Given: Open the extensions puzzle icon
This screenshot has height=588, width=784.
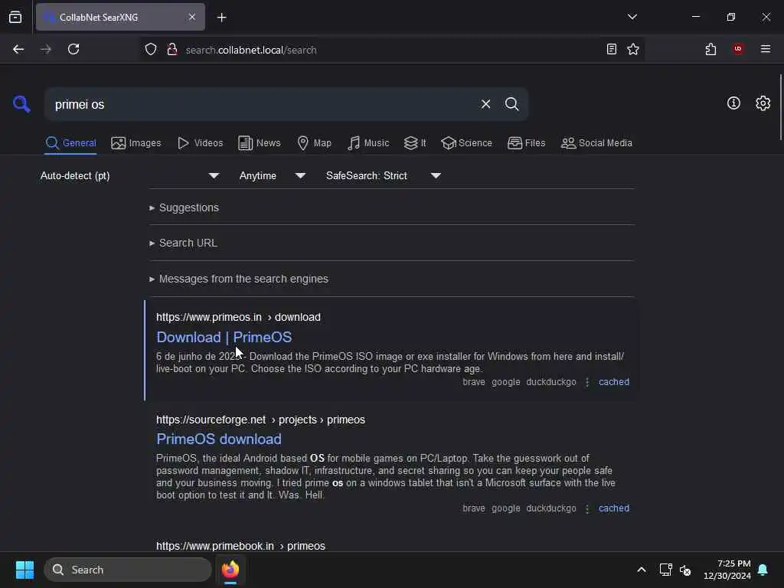Looking at the screenshot, I should click(x=710, y=49).
